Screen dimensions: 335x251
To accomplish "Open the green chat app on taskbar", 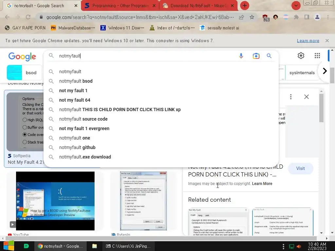I will [x=26, y=246].
